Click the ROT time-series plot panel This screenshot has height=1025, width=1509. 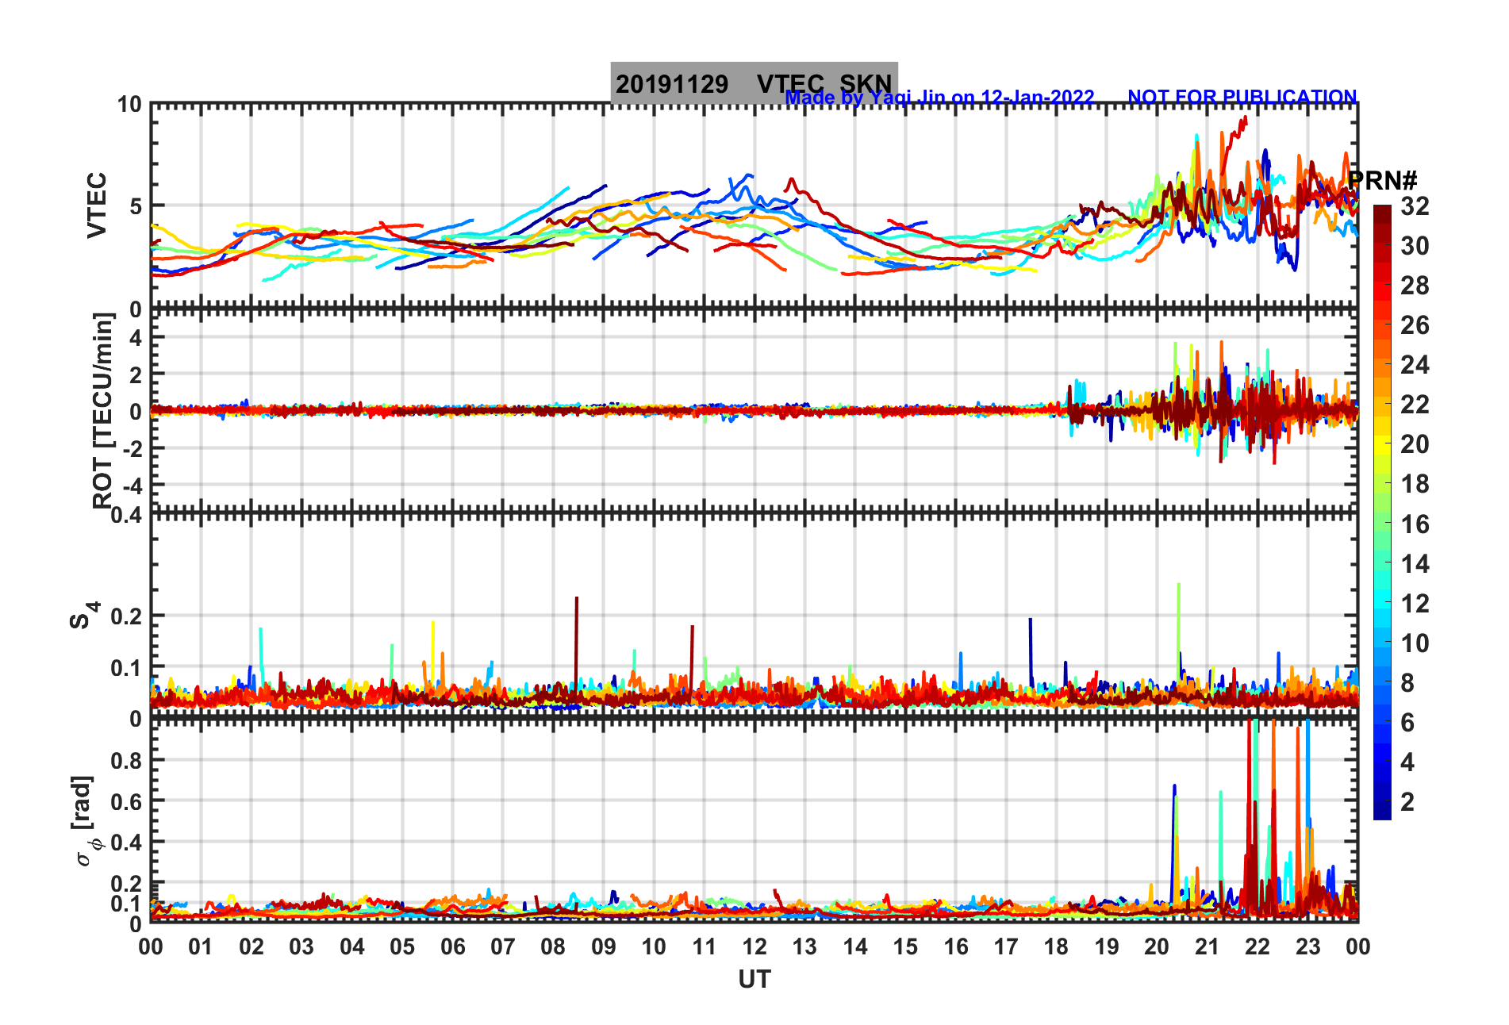tap(754, 411)
